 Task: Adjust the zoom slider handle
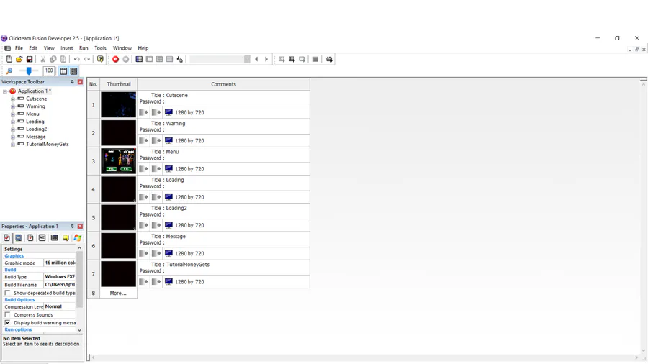(29, 70)
